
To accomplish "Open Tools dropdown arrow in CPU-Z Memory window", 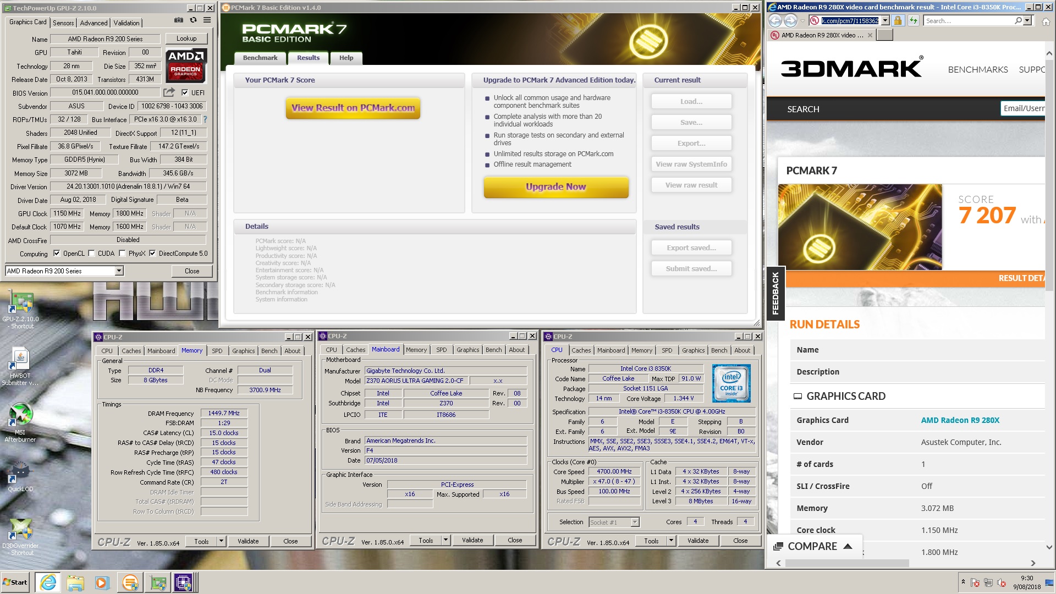I will coord(221,541).
